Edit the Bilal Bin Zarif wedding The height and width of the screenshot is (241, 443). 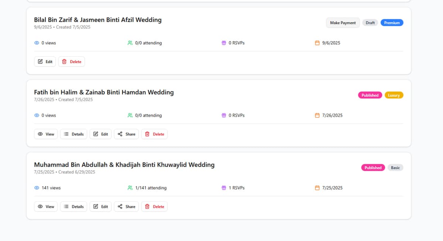(x=45, y=62)
